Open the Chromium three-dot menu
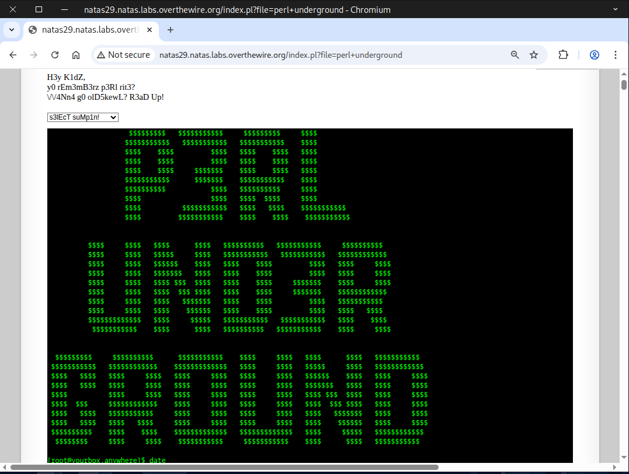 click(616, 55)
